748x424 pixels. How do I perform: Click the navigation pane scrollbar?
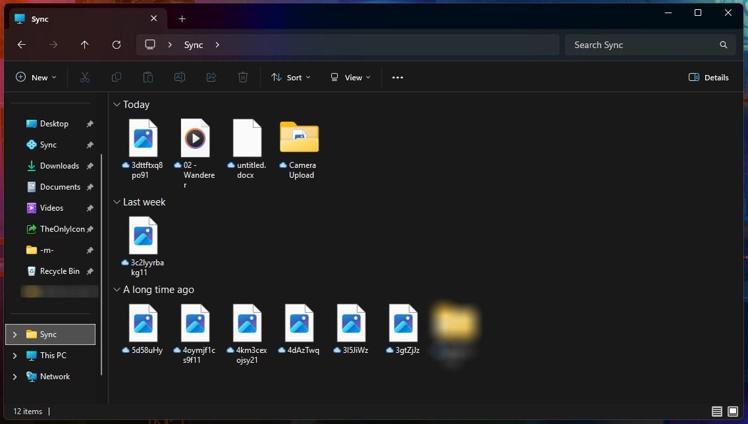coord(101,265)
